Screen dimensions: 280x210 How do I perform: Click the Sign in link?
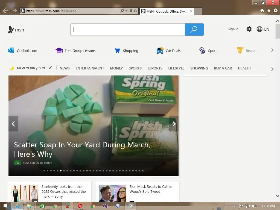[233, 29]
